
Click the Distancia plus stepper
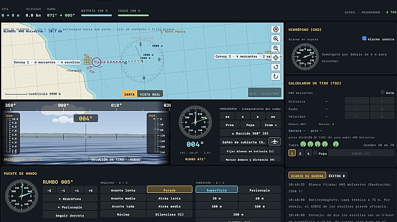pos(382,101)
